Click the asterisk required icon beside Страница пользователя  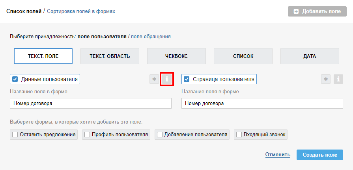tap(326, 79)
